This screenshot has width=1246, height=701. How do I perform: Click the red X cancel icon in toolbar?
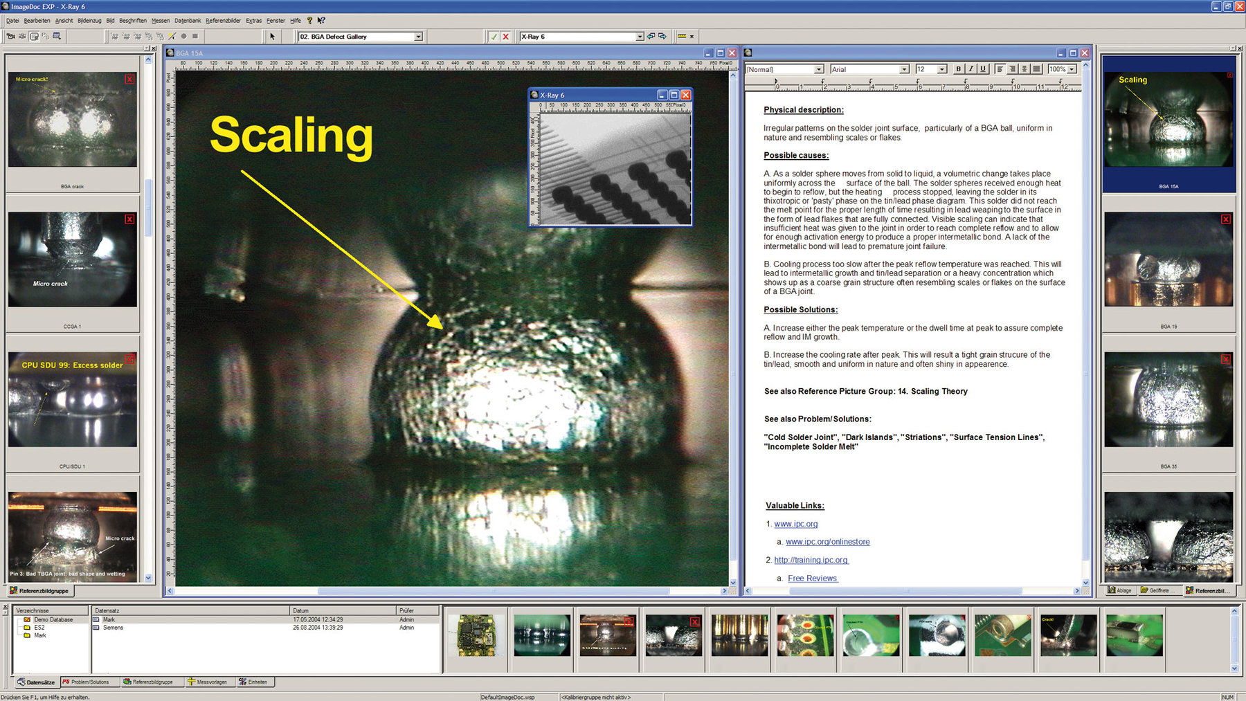[505, 37]
